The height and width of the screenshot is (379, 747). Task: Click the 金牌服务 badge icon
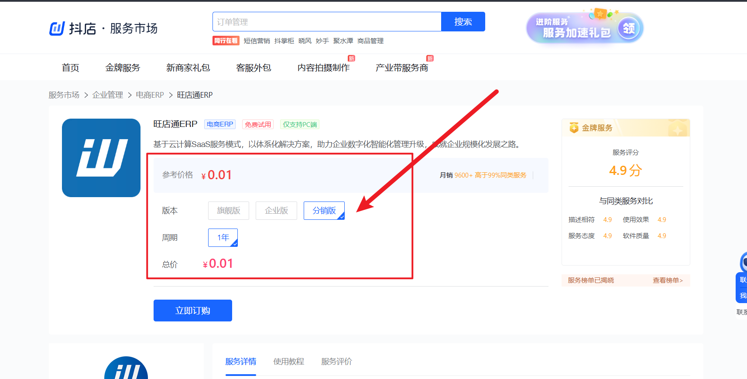pyautogui.click(x=574, y=128)
